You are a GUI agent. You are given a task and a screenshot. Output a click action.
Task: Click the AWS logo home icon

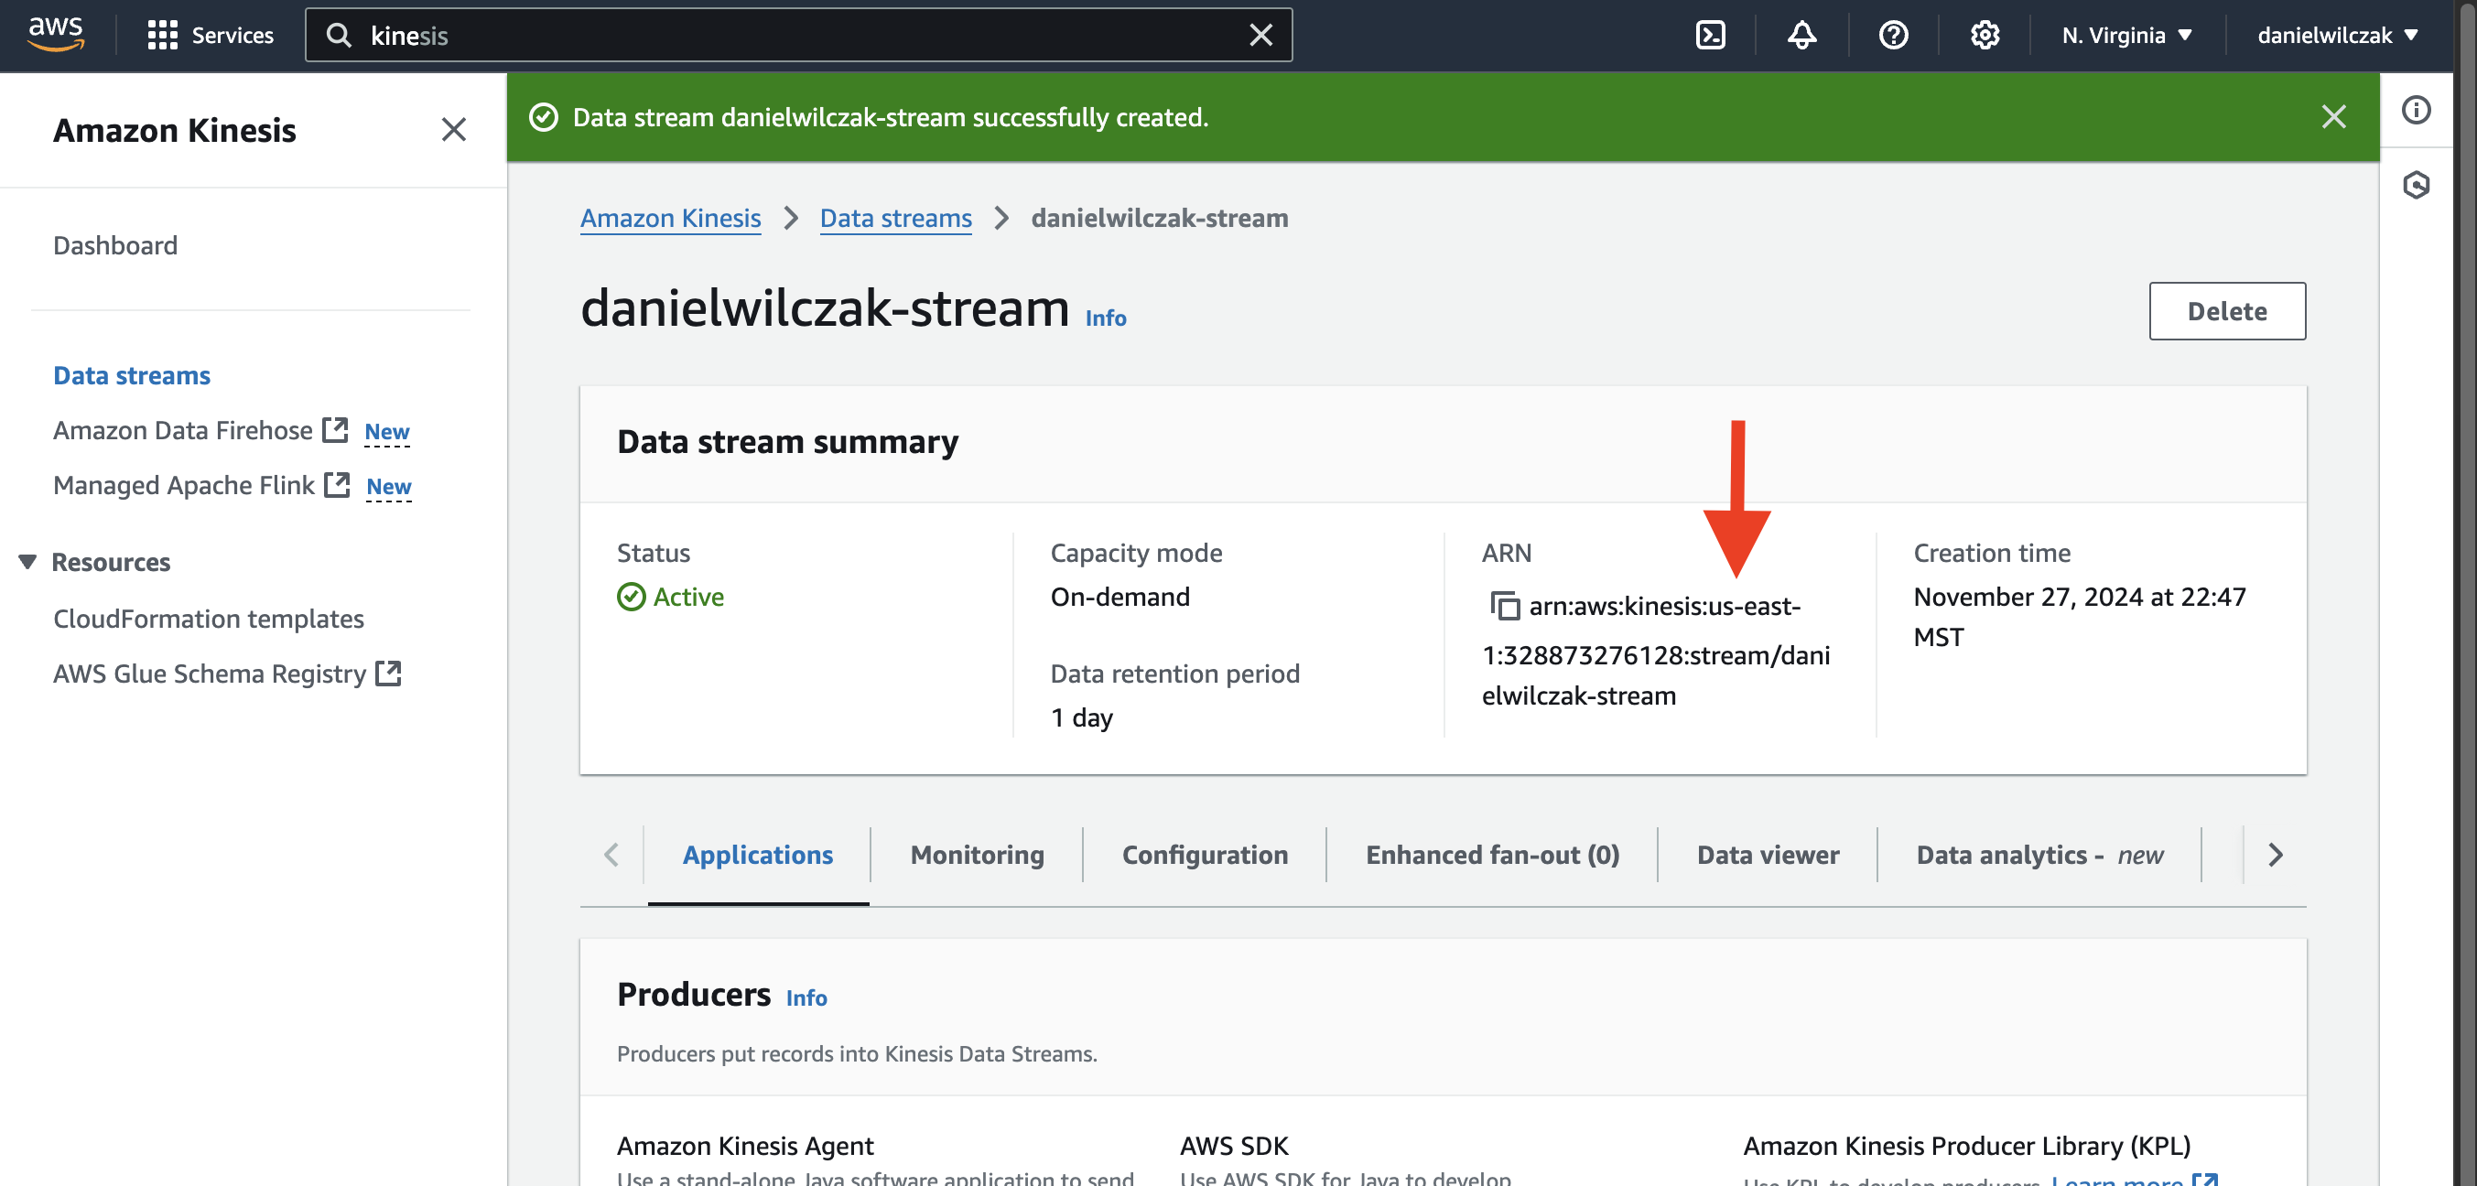click(56, 35)
